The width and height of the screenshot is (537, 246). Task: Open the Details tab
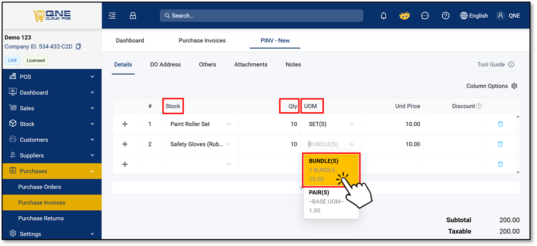pyautogui.click(x=123, y=64)
